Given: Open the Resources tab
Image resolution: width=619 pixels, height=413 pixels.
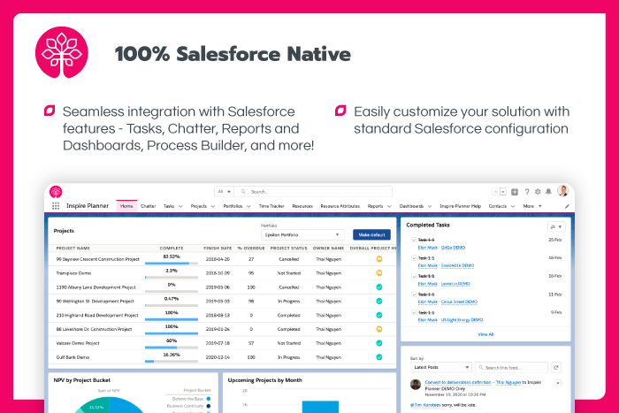Looking at the screenshot, I should pyautogui.click(x=302, y=206).
